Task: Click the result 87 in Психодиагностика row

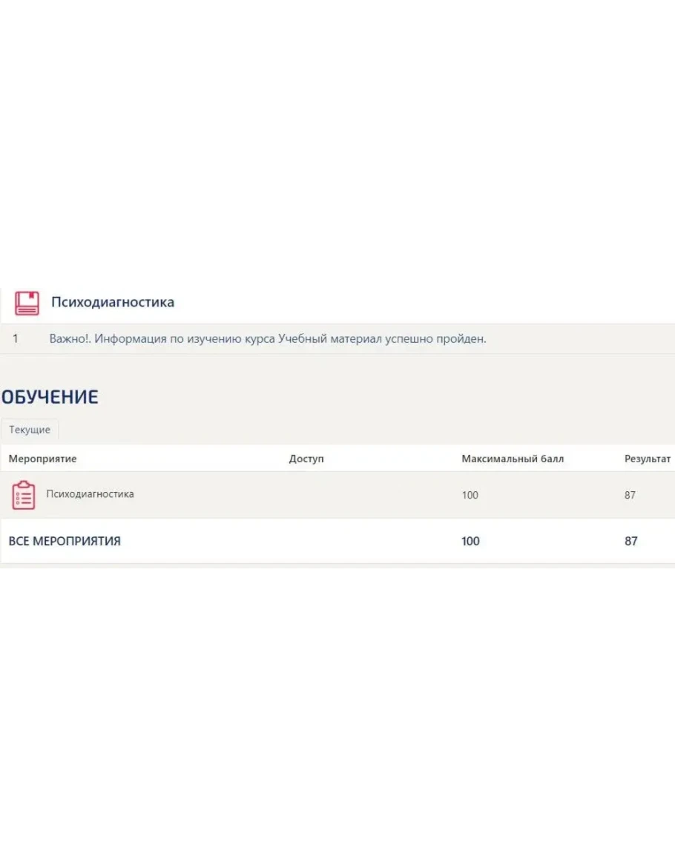Action: [630, 495]
